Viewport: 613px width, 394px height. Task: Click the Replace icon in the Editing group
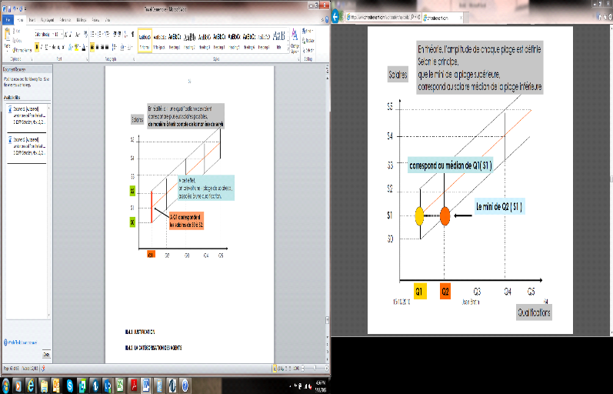pyautogui.click(x=309, y=40)
